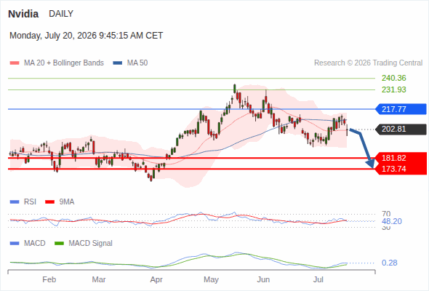Click the 'MA 20 + Bollinger Bands' legend text

tap(64, 63)
